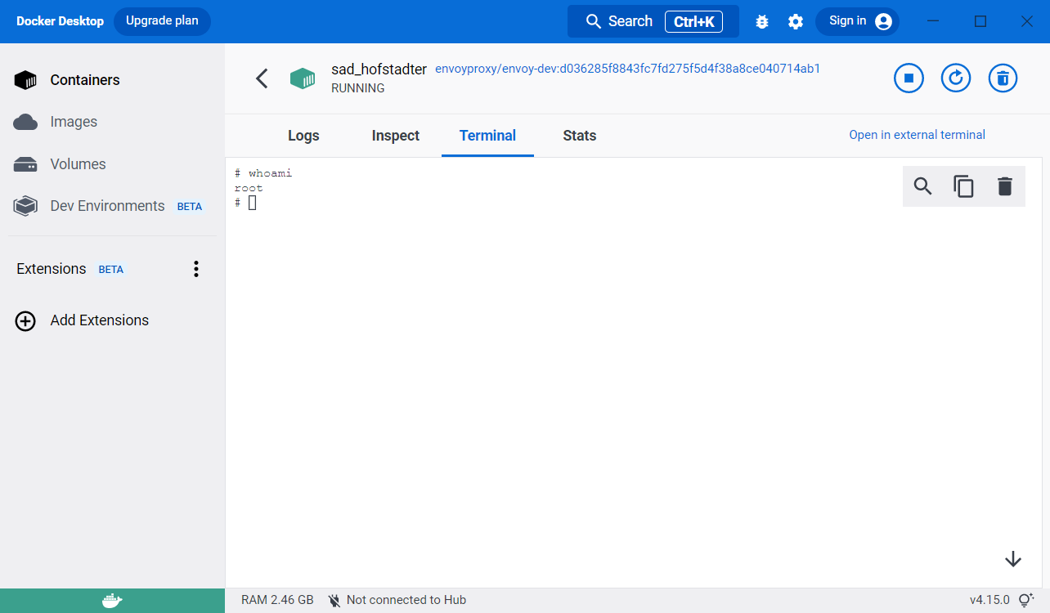Go back to the containers list
The image size is (1050, 613).
pyautogui.click(x=262, y=78)
